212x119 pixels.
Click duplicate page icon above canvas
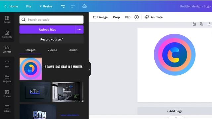202,24
